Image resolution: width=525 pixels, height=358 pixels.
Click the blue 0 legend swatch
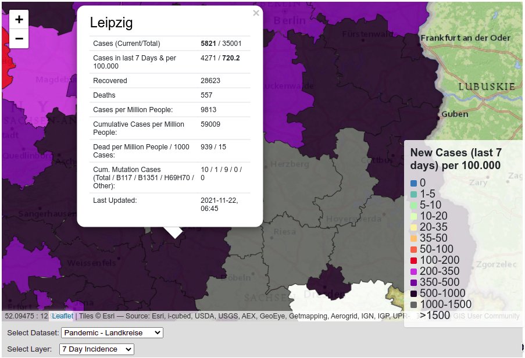click(x=413, y=183)
